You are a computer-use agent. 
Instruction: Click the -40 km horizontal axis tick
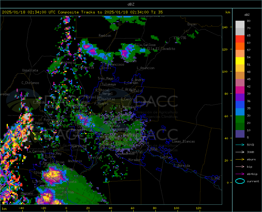(21, 208)
